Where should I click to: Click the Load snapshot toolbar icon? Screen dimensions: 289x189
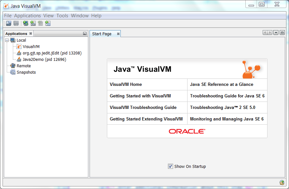point(9,23)
